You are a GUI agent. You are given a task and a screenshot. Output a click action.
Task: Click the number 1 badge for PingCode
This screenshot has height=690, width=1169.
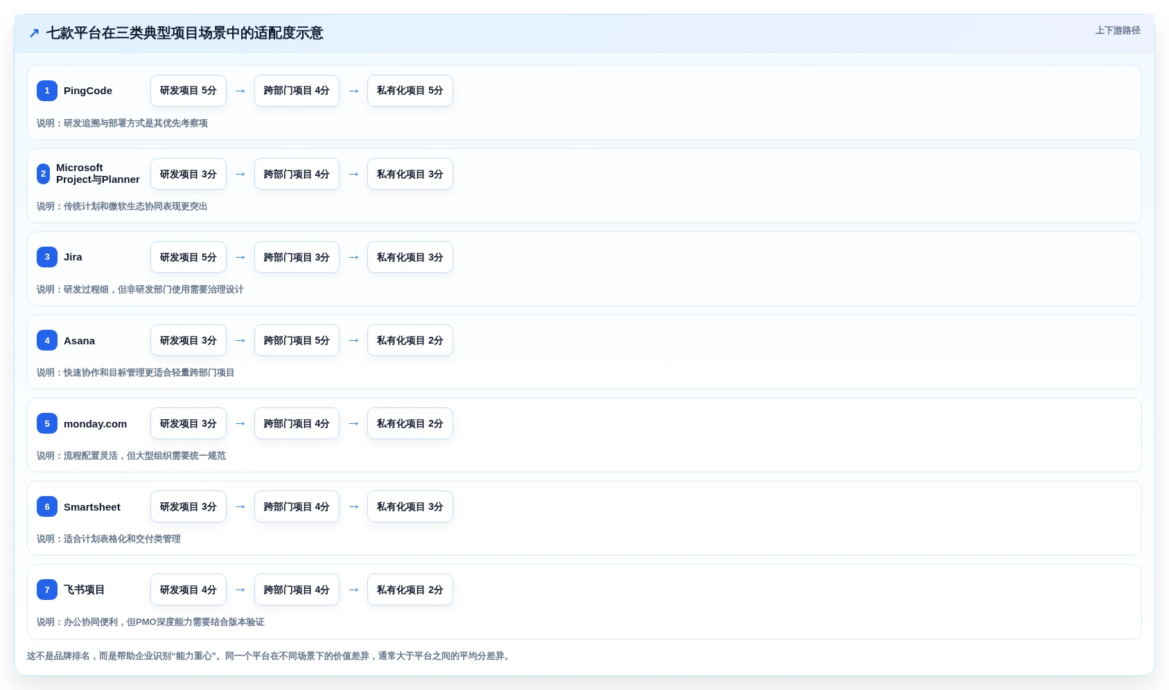tap(47, 91)
